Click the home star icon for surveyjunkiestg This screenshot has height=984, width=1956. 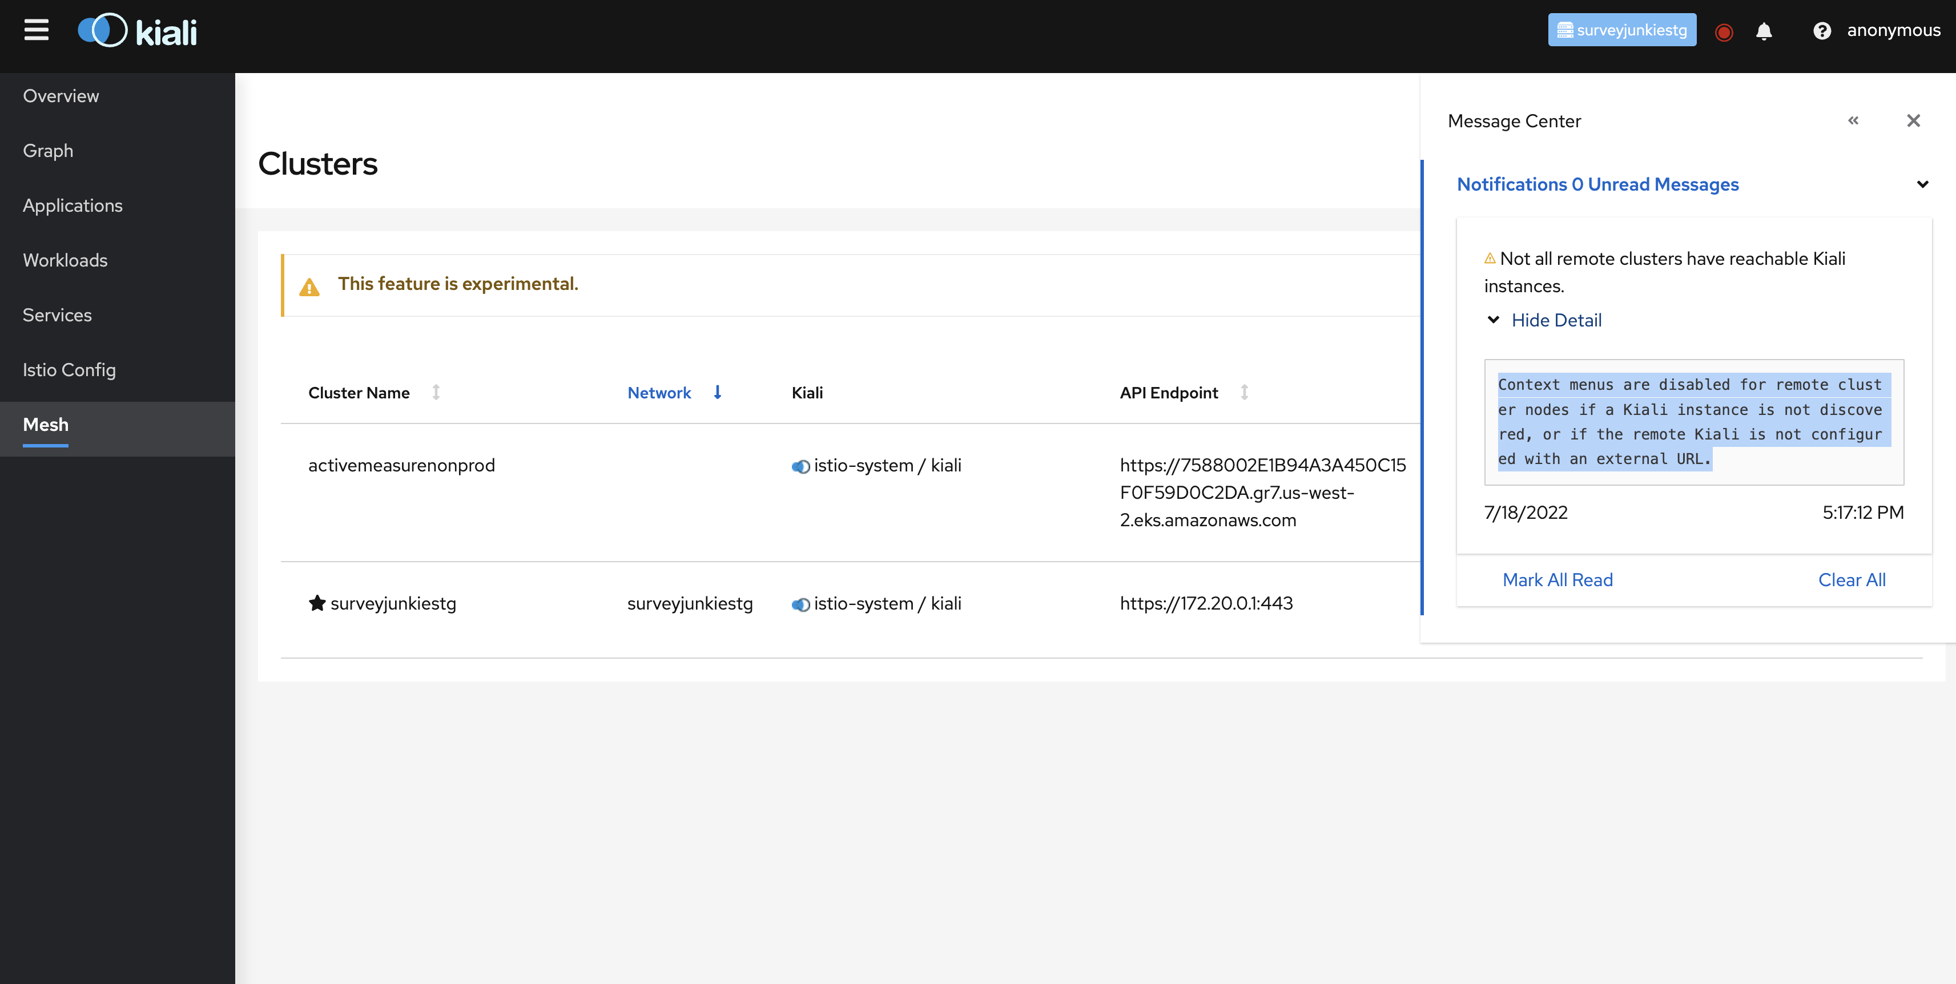[x=317, y=603]
